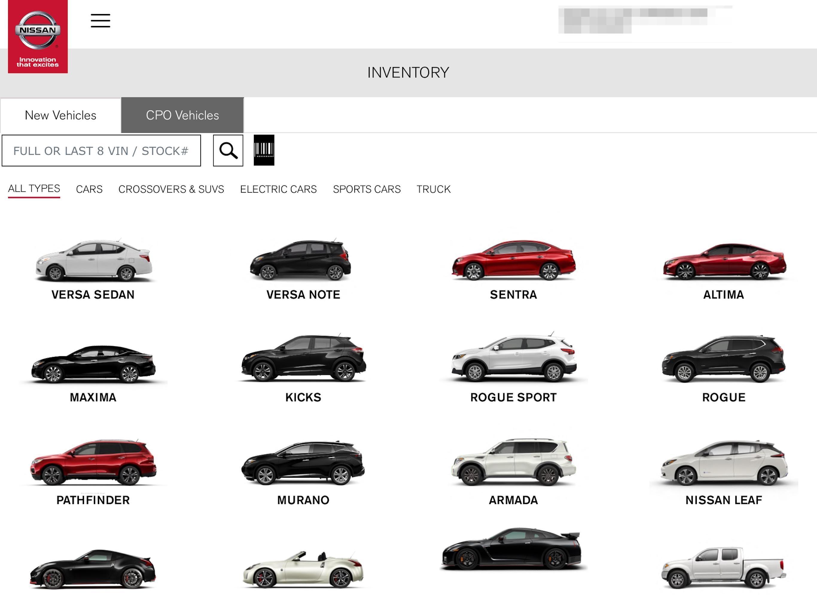
Task: Select the white Rogue Sport image
Action: pos(514,357)
